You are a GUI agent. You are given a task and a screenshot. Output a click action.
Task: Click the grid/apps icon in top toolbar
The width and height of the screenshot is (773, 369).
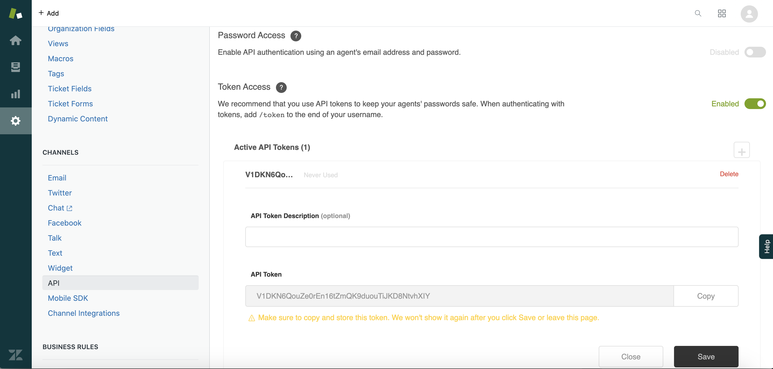click(x=722, y=13)
